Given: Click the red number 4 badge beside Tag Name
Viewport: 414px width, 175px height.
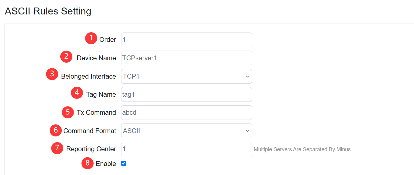Looking at the screenshot, I should click(77, 93).
